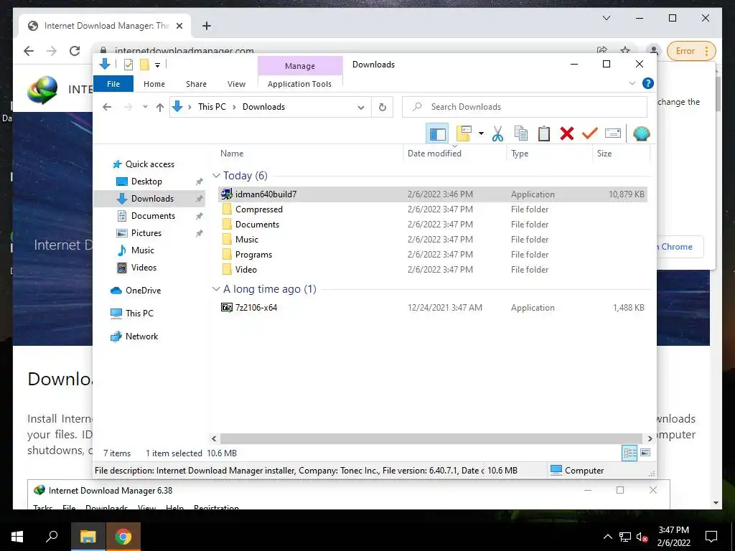The height and width of the screenshot is (551, 735).
Task: Toggle the navigation pane toolbar icon
Action: pos(437,134)
